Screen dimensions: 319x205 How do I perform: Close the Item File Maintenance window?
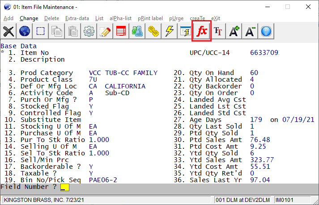coord(308,7)
